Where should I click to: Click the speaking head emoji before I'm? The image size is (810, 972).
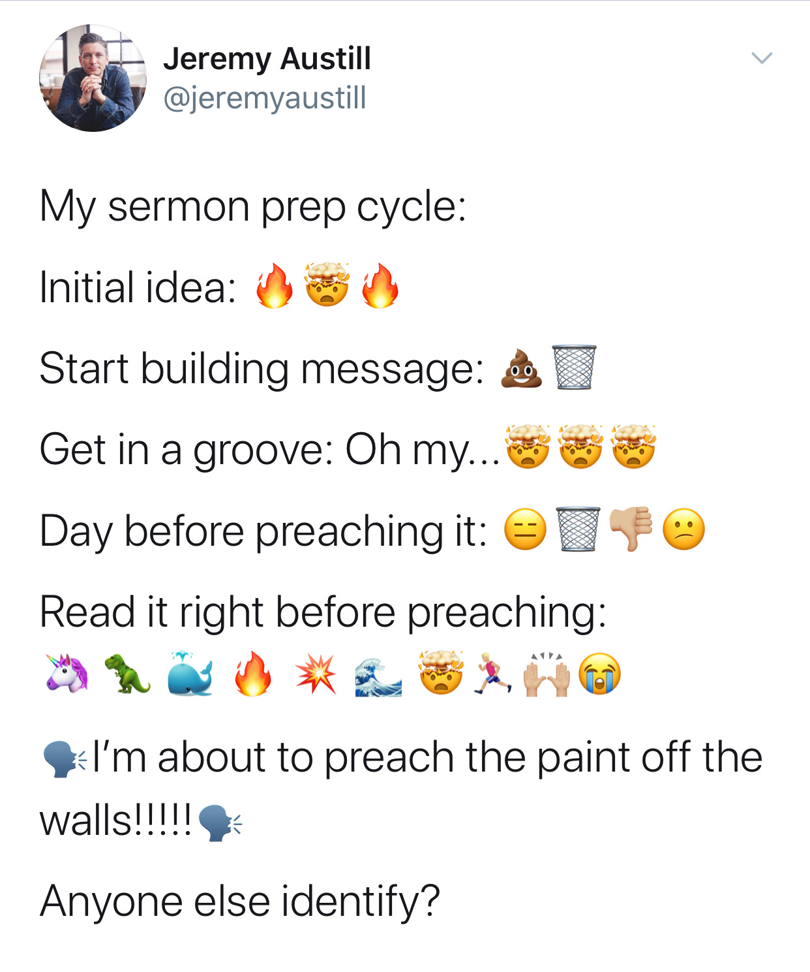[x=64, y=759]
